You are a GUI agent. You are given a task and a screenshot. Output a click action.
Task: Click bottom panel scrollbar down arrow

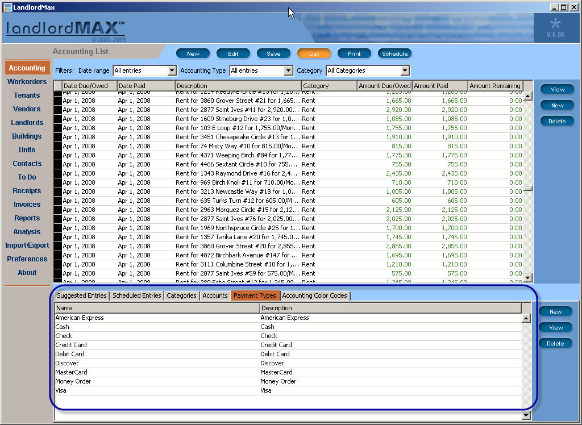click(x=526, y=415)
